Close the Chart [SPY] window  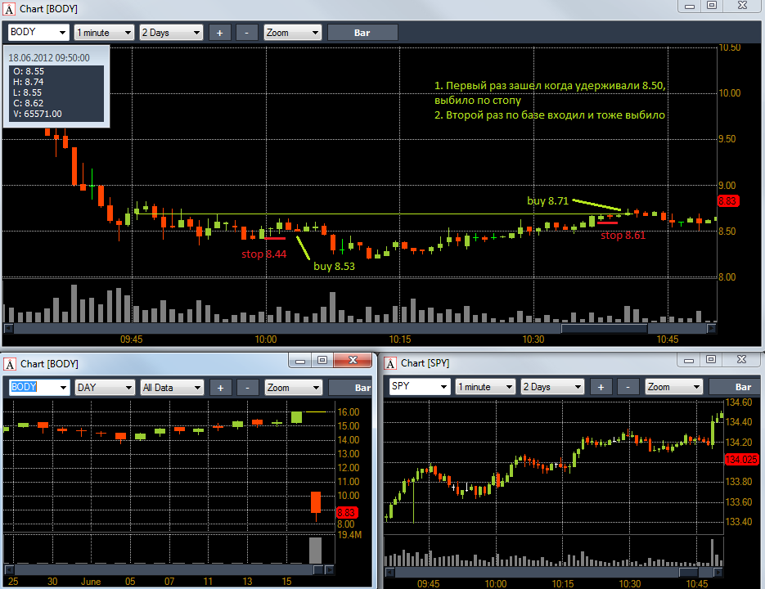(x=741, y=360)
